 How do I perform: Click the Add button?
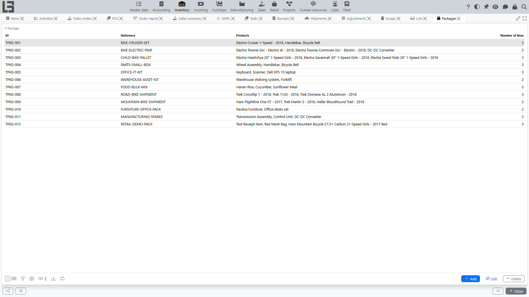(471, 279)
